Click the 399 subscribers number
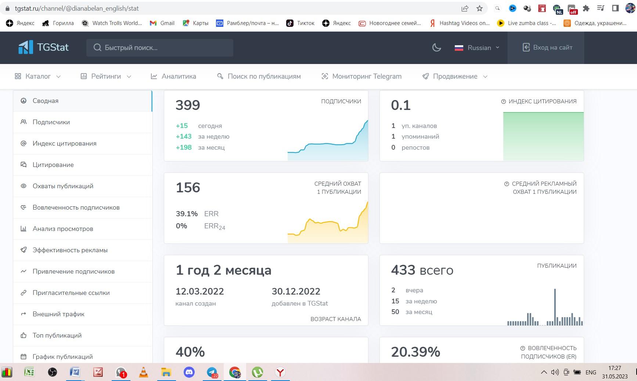The width and height of the screenshot is (637, 381). click(x=188, y=105)
